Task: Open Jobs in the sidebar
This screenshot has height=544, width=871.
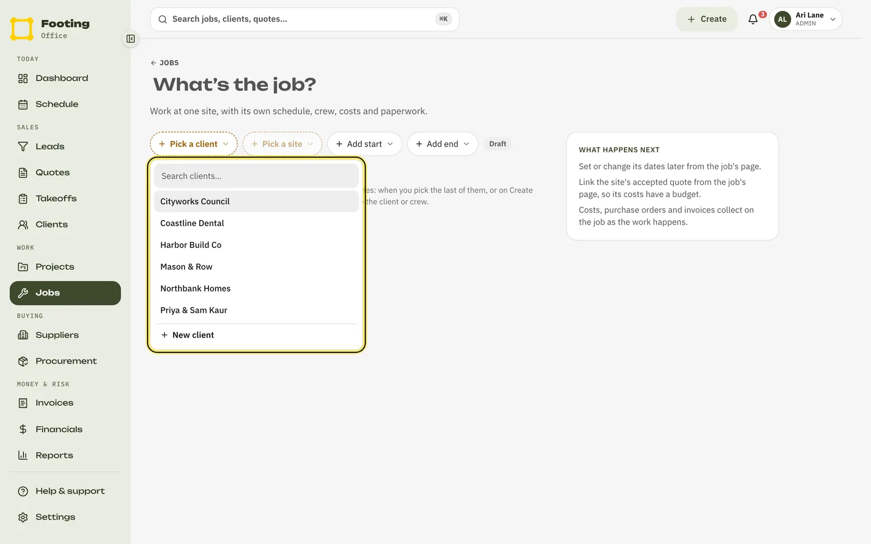Action: tap(65, 293)
